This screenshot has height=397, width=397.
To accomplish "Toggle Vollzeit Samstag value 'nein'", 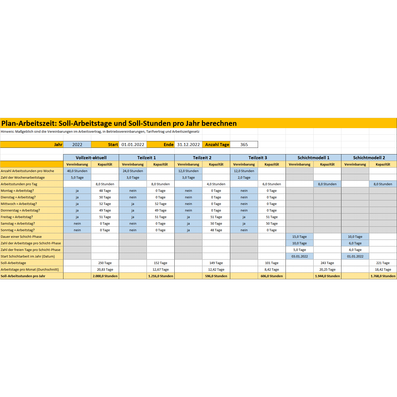I will 77,223.
